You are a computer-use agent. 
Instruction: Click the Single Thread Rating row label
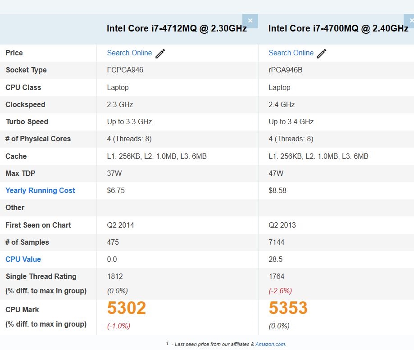pos(41,276)
